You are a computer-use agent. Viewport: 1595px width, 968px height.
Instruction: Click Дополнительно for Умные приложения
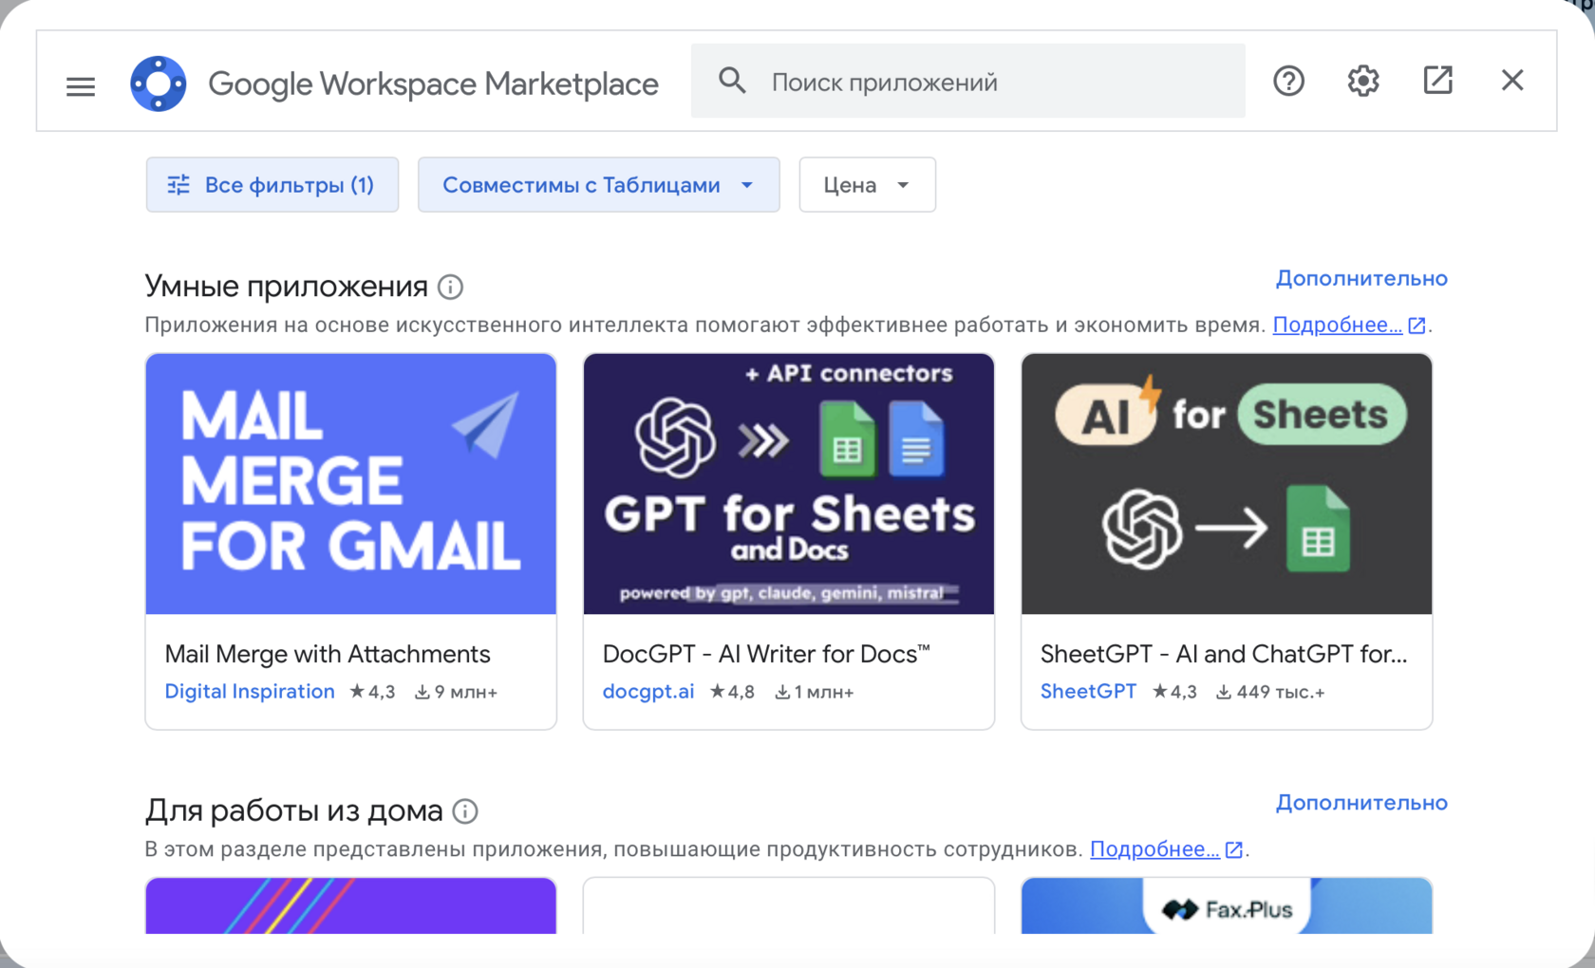coord(1361,278)
